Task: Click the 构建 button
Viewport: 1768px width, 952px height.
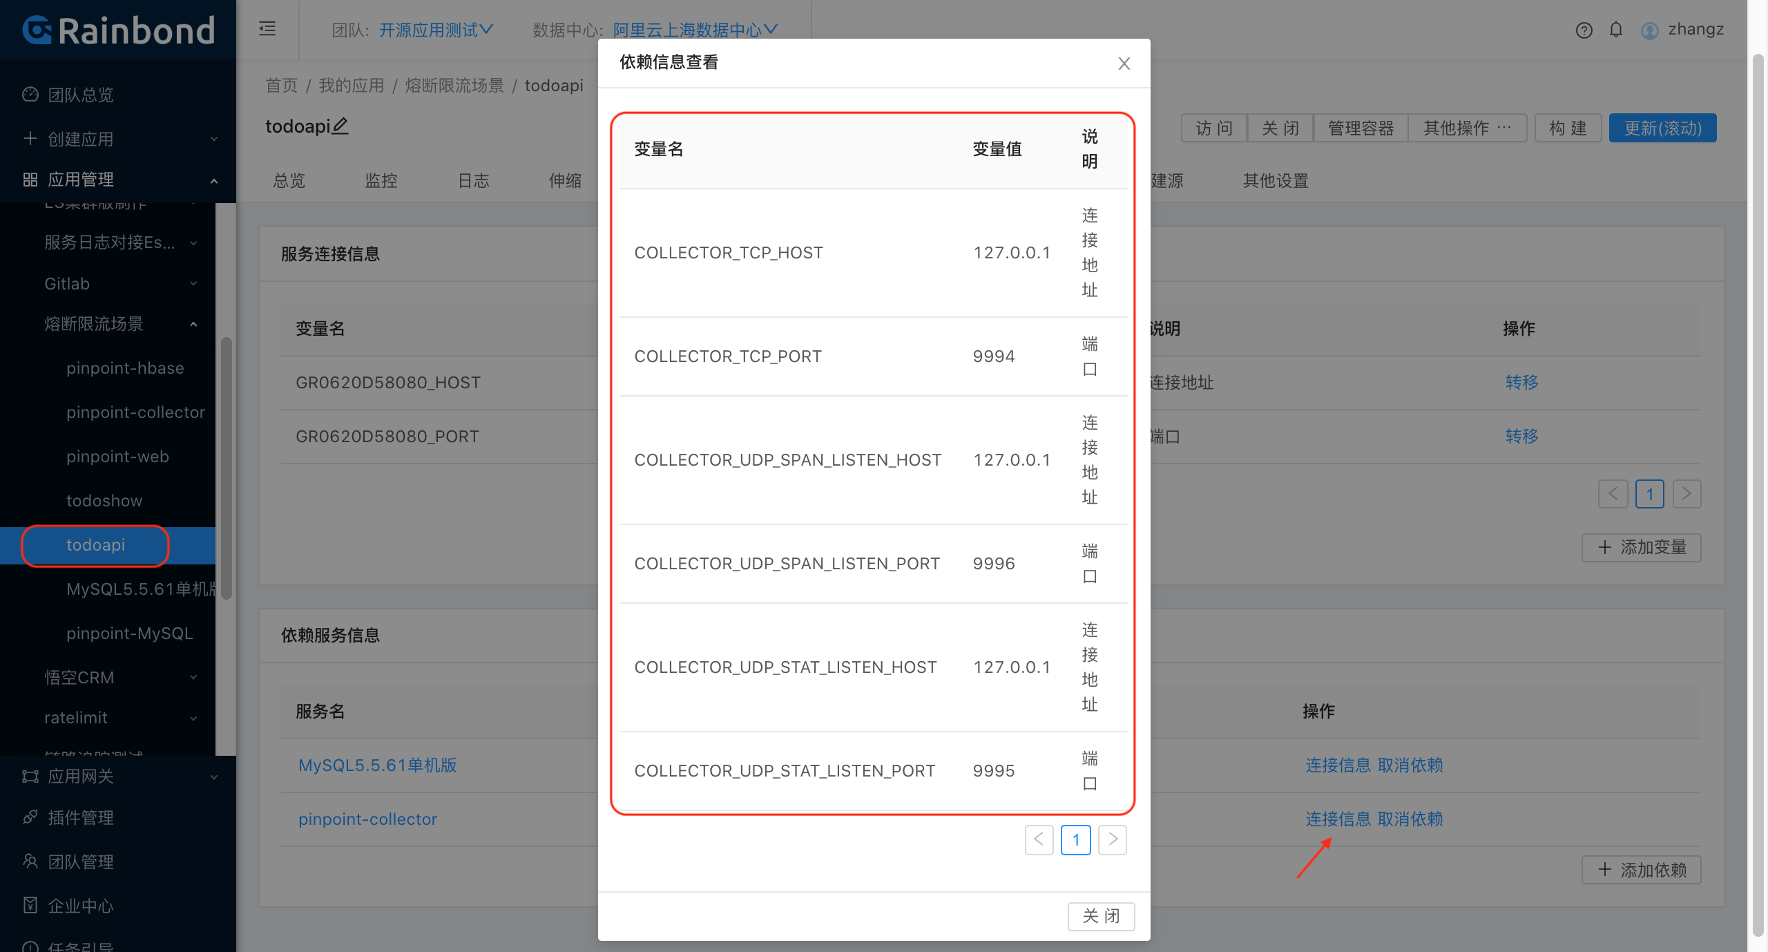Action: [x=1568, y=128]
